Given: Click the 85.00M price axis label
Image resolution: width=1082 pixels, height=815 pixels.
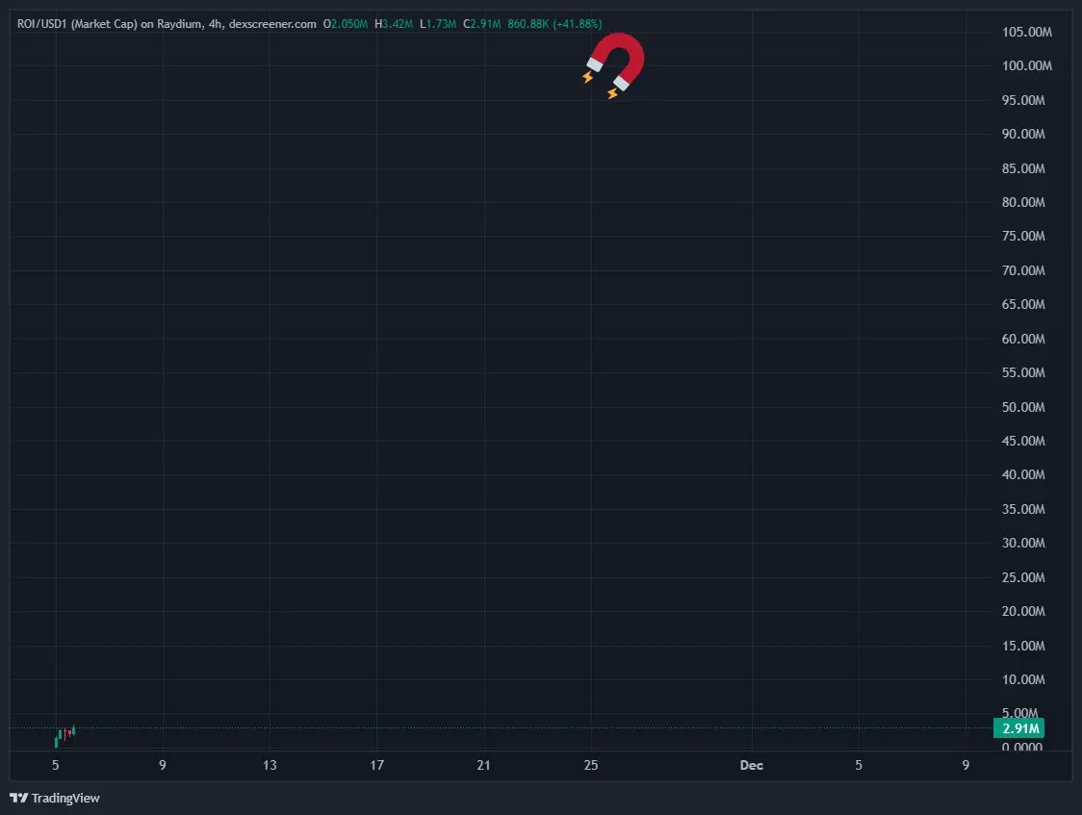Looking at the screenshot, I should click(1023, 168).
